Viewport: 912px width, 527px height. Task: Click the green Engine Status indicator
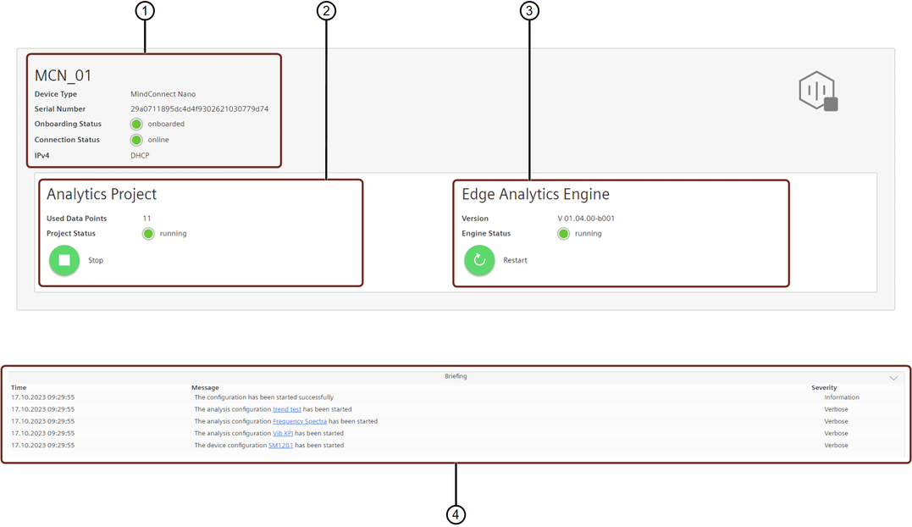click(563, 233)
